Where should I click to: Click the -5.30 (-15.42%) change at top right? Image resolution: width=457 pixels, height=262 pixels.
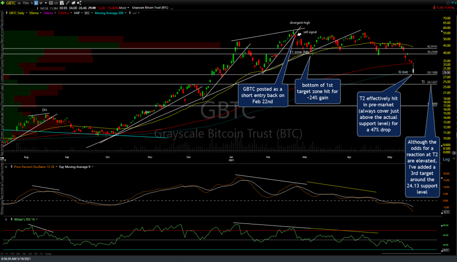tap(445, 8)
